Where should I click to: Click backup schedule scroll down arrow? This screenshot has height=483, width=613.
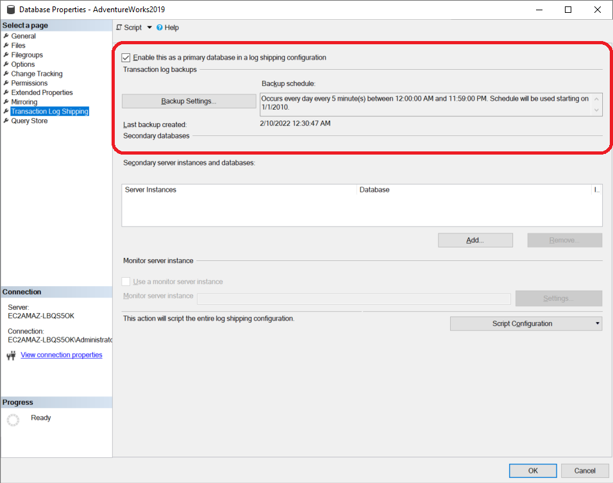coord(596,110)
